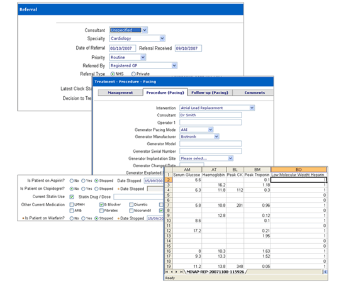Tick the LMWH medication checkbox
This screenshot has height=283, width=346.
72,204
